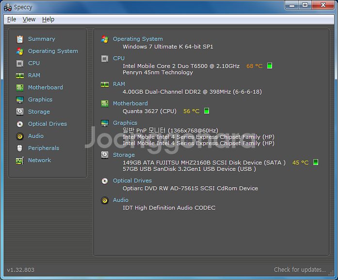Open the View menu
This screenshot has width=338, height=280.
(29, 19)
